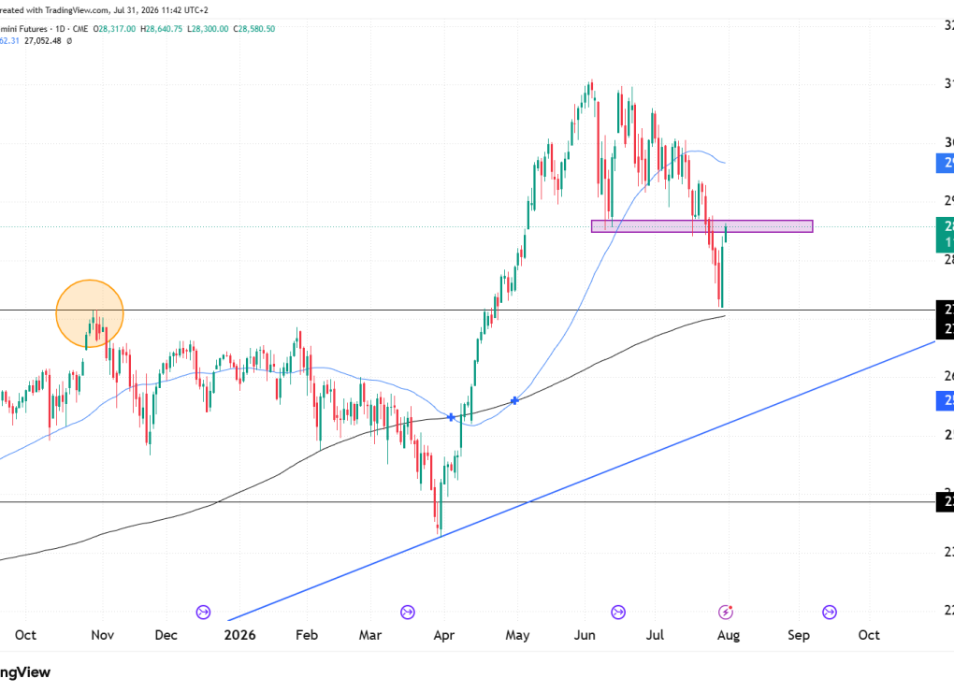Click the contract roll icon above the Dec–2026 axis
The image size is (954, 693).
203,612
